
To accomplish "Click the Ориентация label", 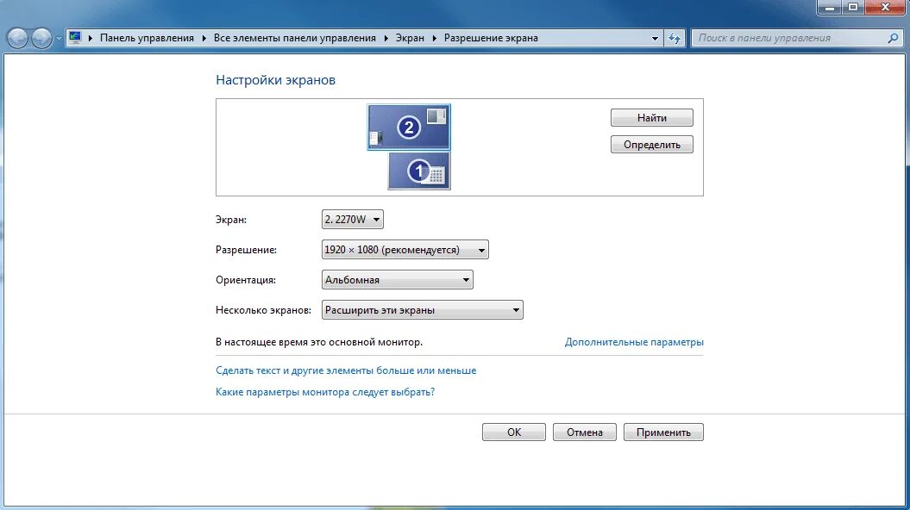I will [x=246, y=280].
